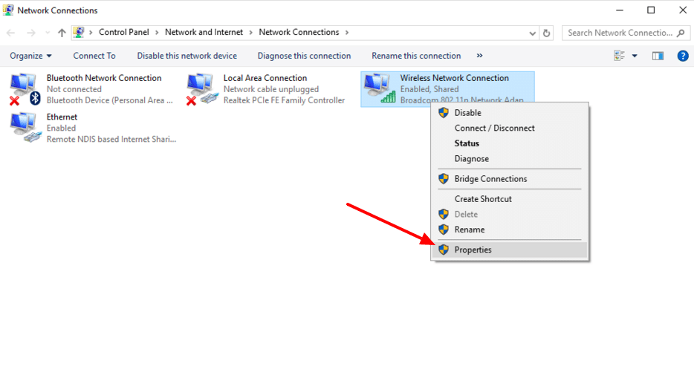This screenshot has height=387, width=694.
Task: Click the Local Area Connection name
Action: pyautogui.click(x=265, y=78)
